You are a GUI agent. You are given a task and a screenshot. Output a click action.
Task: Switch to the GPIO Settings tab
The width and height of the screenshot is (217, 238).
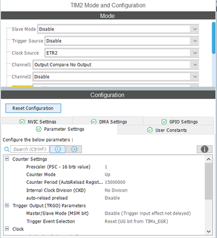point(179,121)
